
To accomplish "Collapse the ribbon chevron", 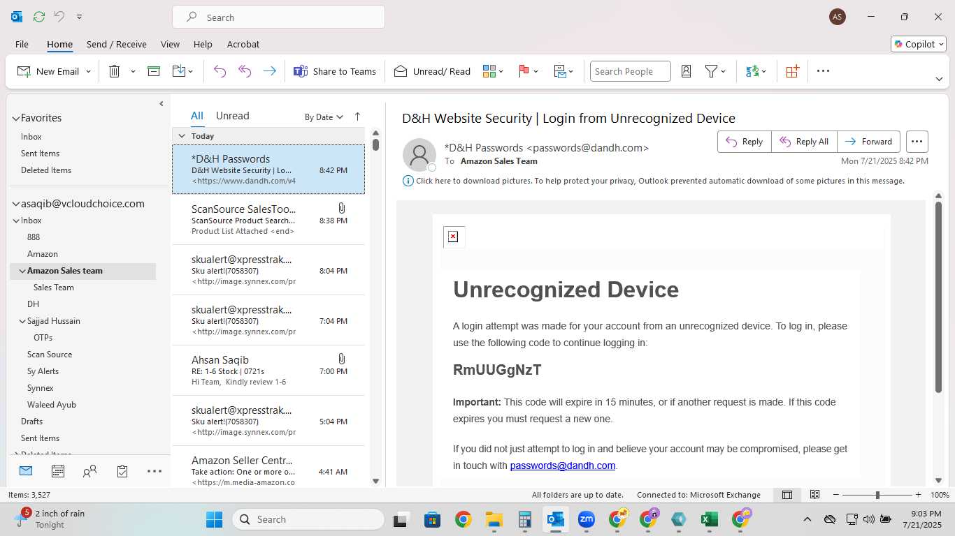I will (939, 79).
